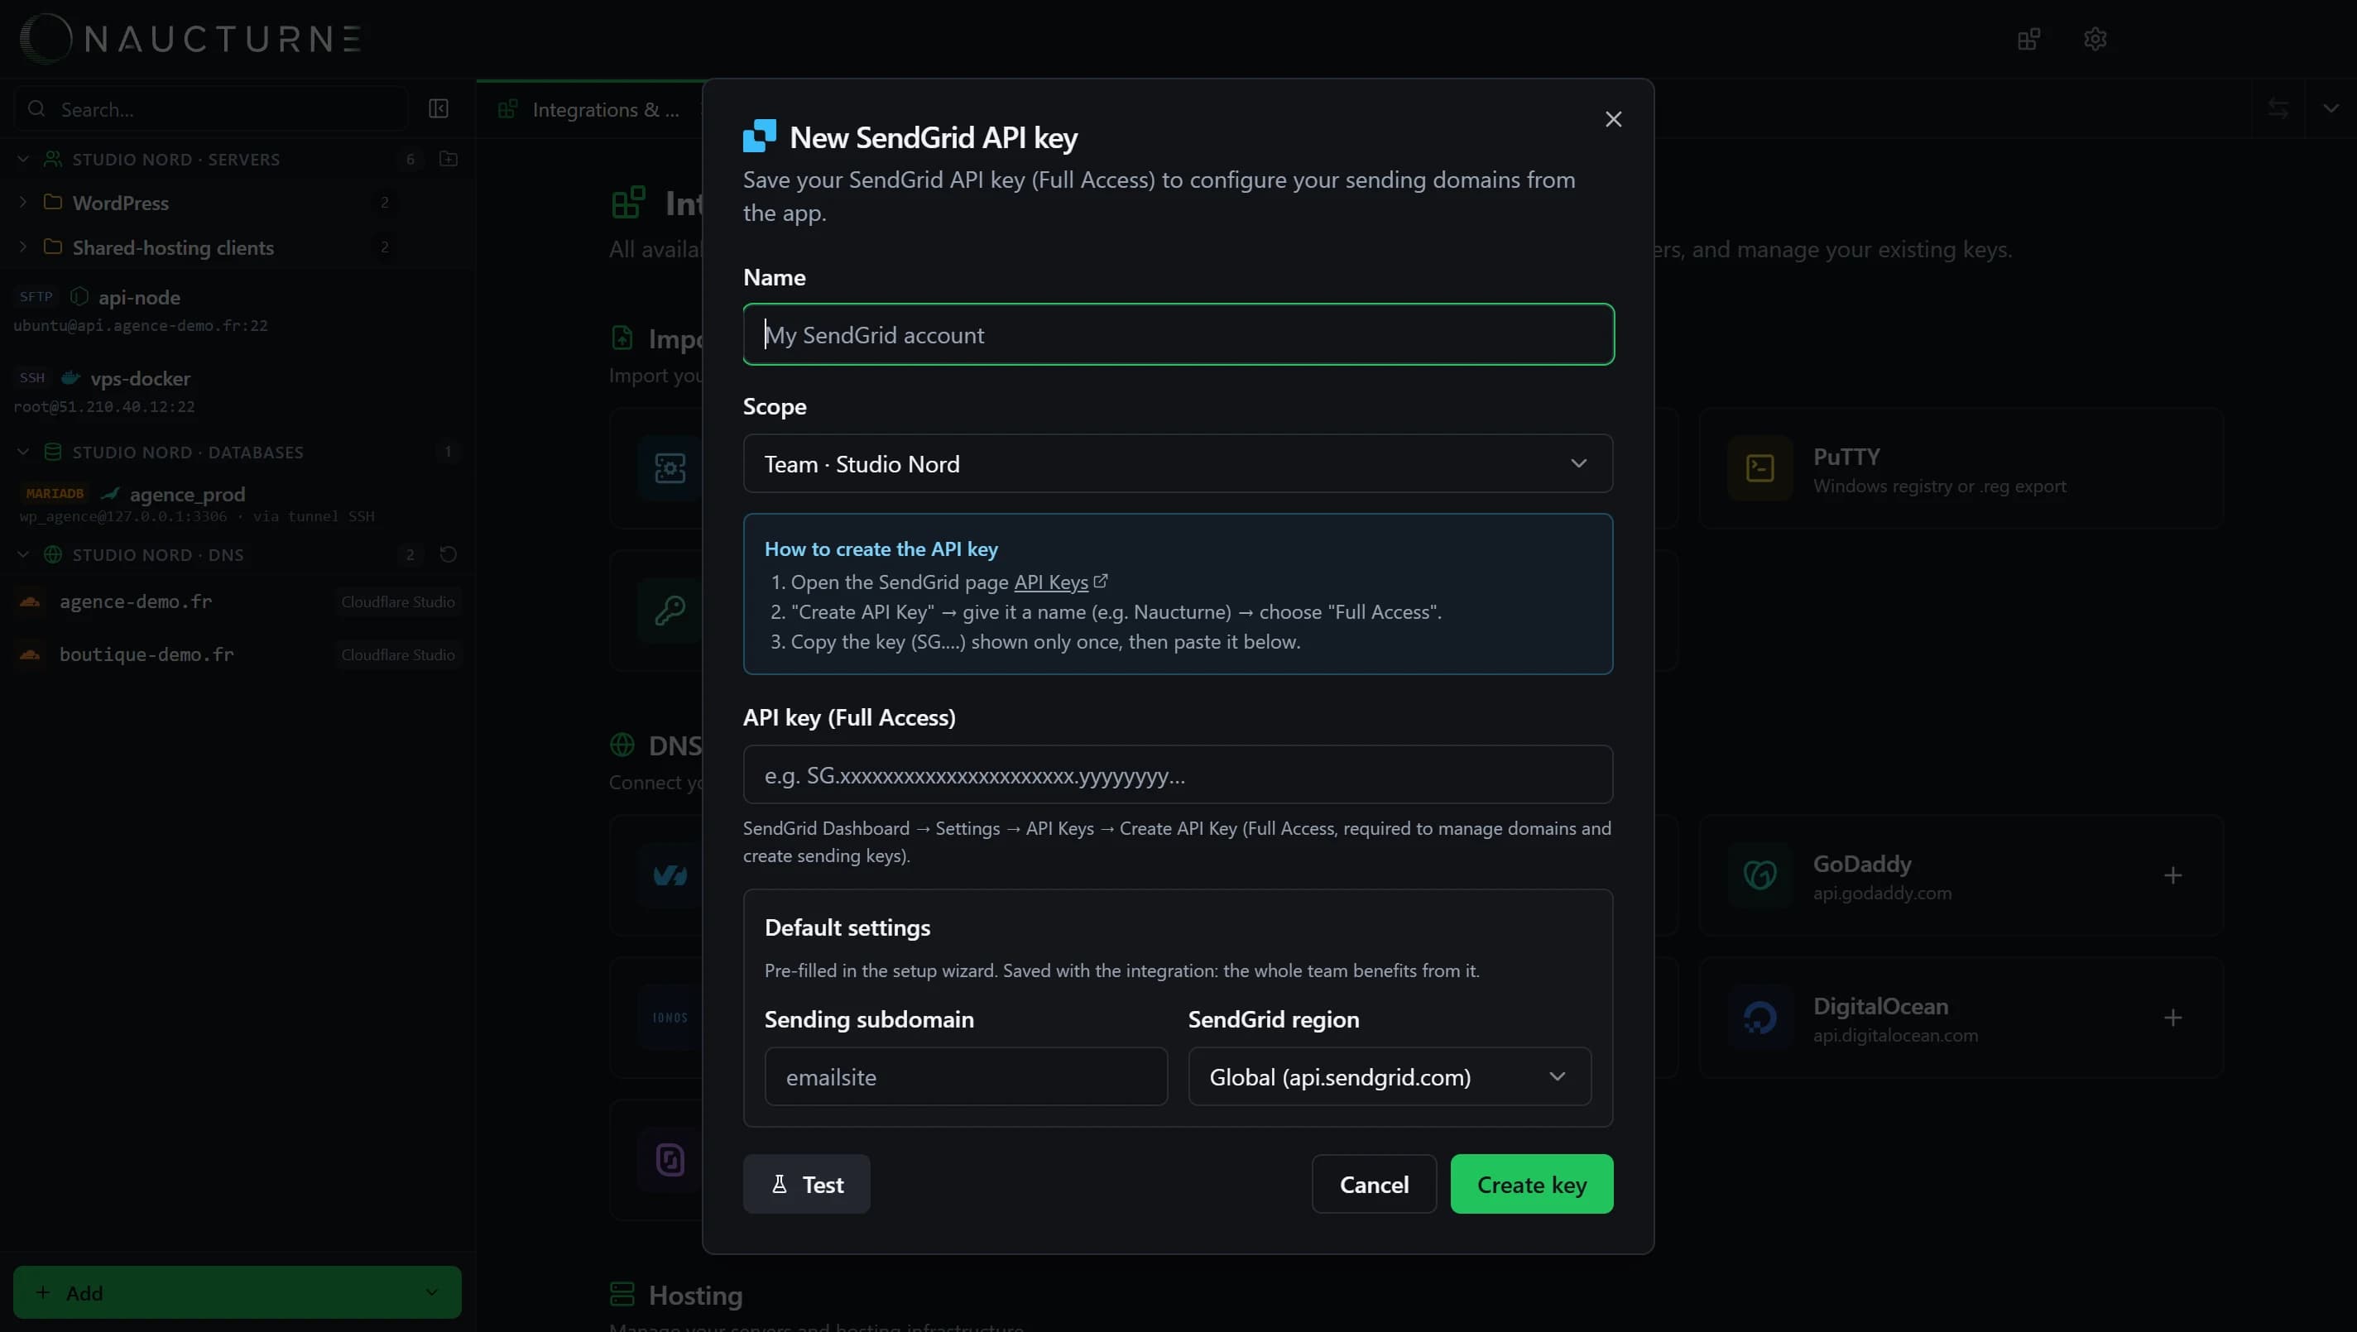Add the GoDaddy integration with plus
The width and height of the screenshot is (2357, 1332).
2172,875
